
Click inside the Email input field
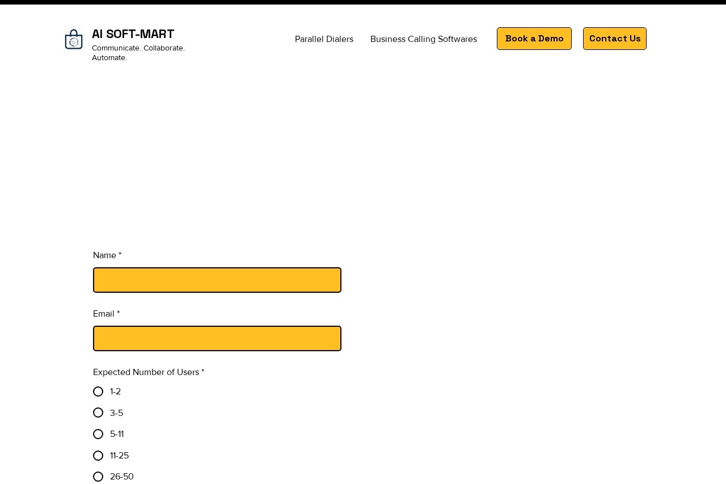(217, 338)
